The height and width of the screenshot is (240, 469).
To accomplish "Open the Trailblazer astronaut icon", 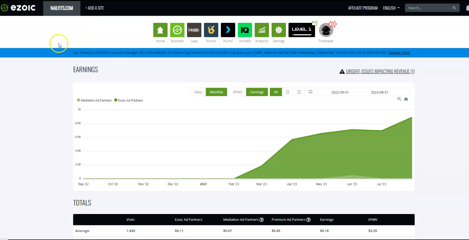I will (326, 30).
